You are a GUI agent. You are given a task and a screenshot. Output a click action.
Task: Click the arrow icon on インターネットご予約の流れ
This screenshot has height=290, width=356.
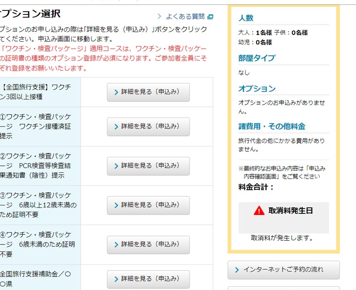pyautogui.click(x=237, y=270)
